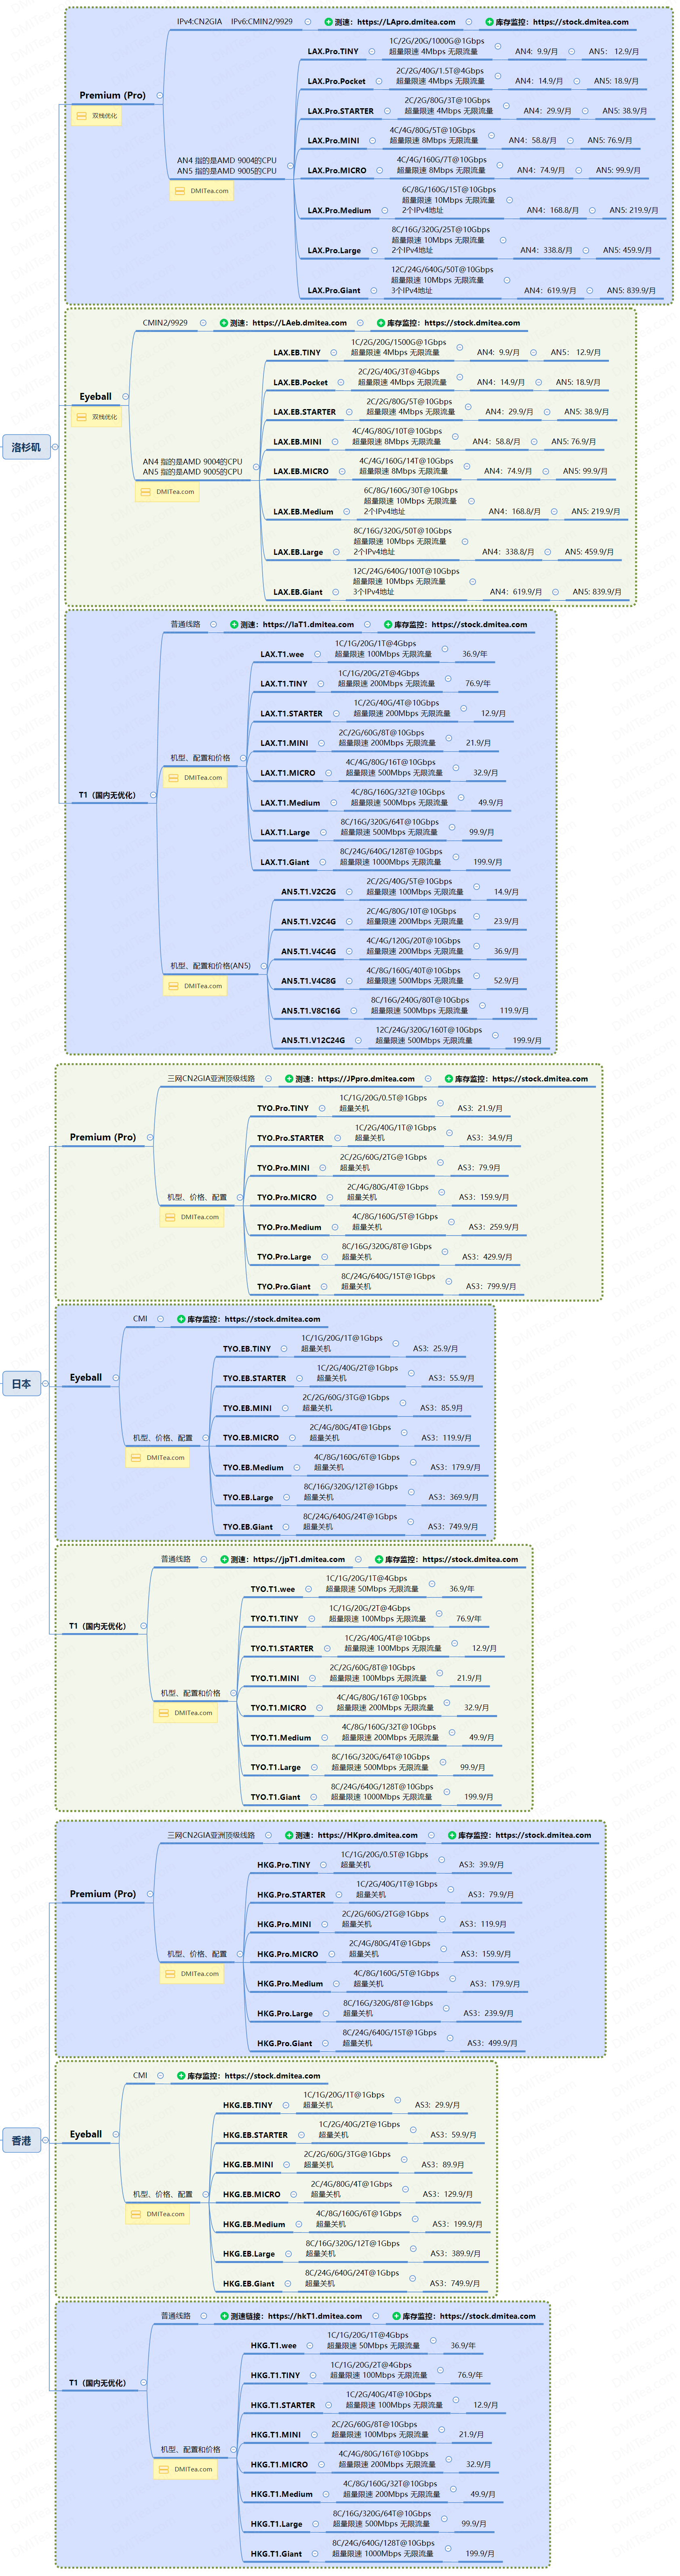Collapse the LAX.Pro.TINY node

(372, 51)
